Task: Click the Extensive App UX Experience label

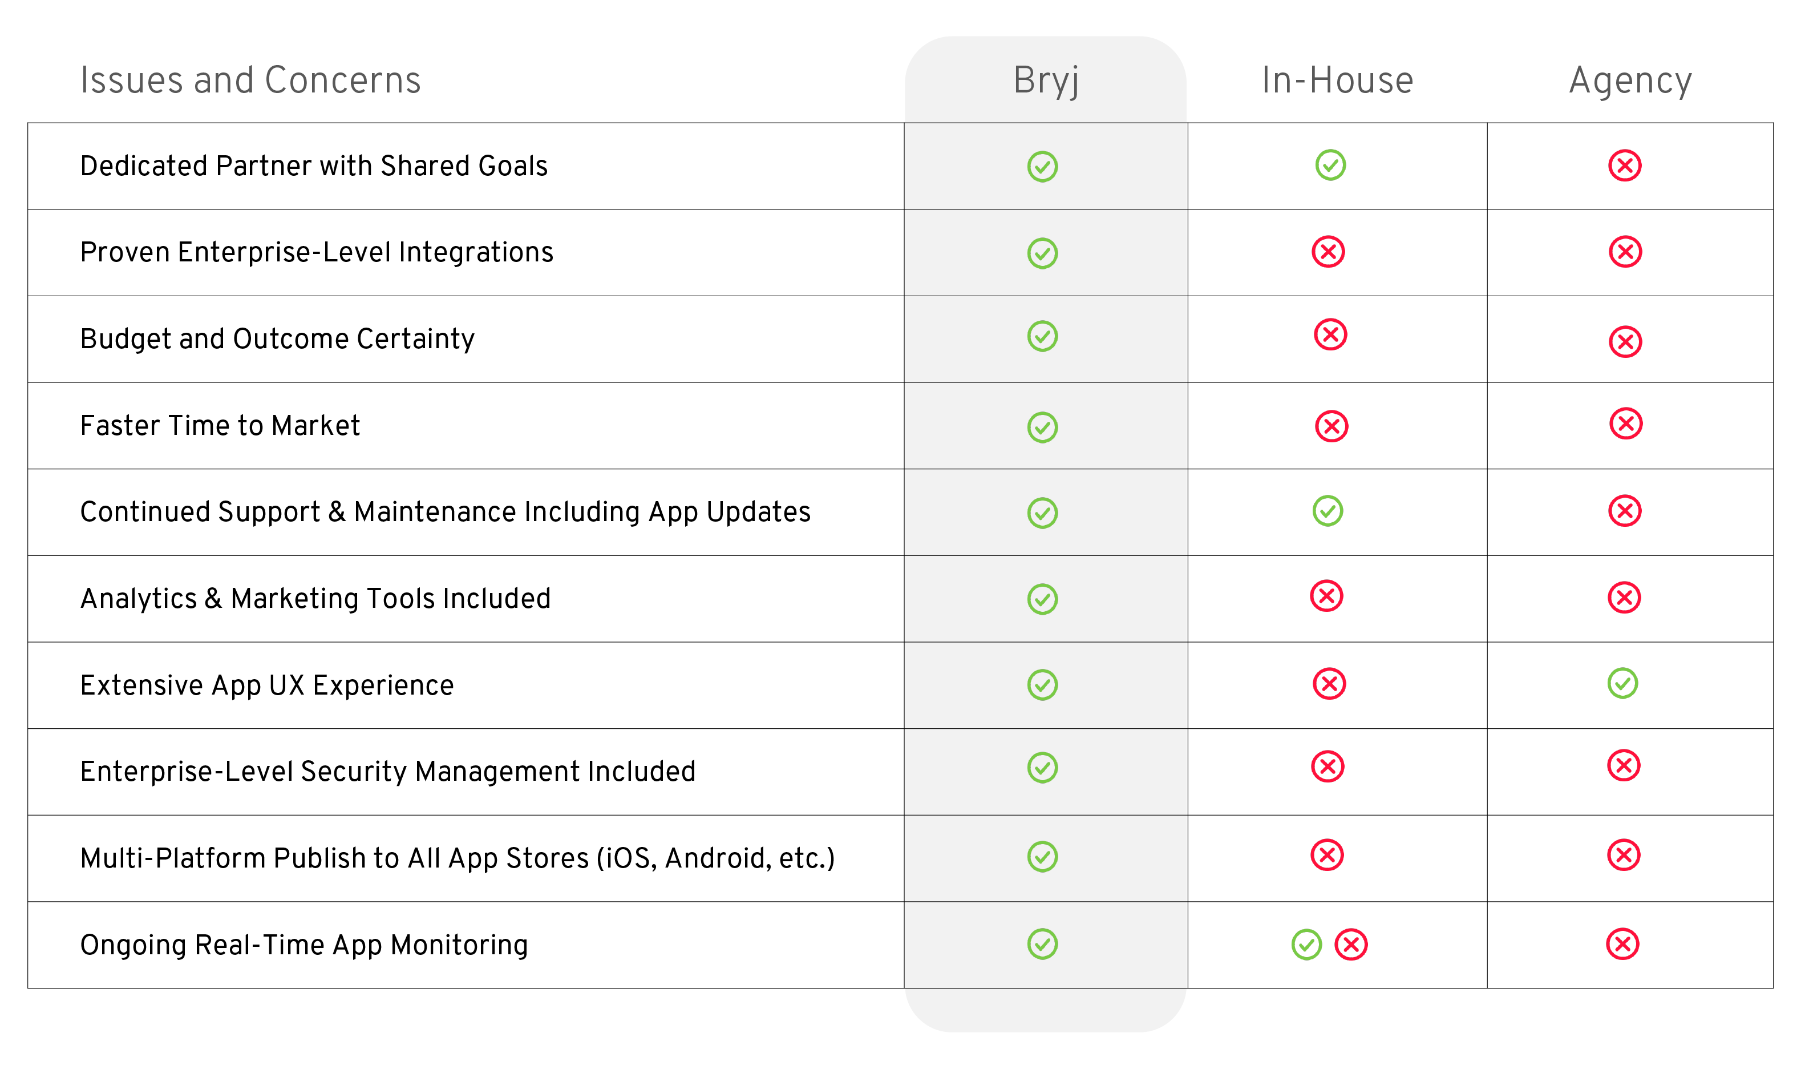Action: pos(267,685)
